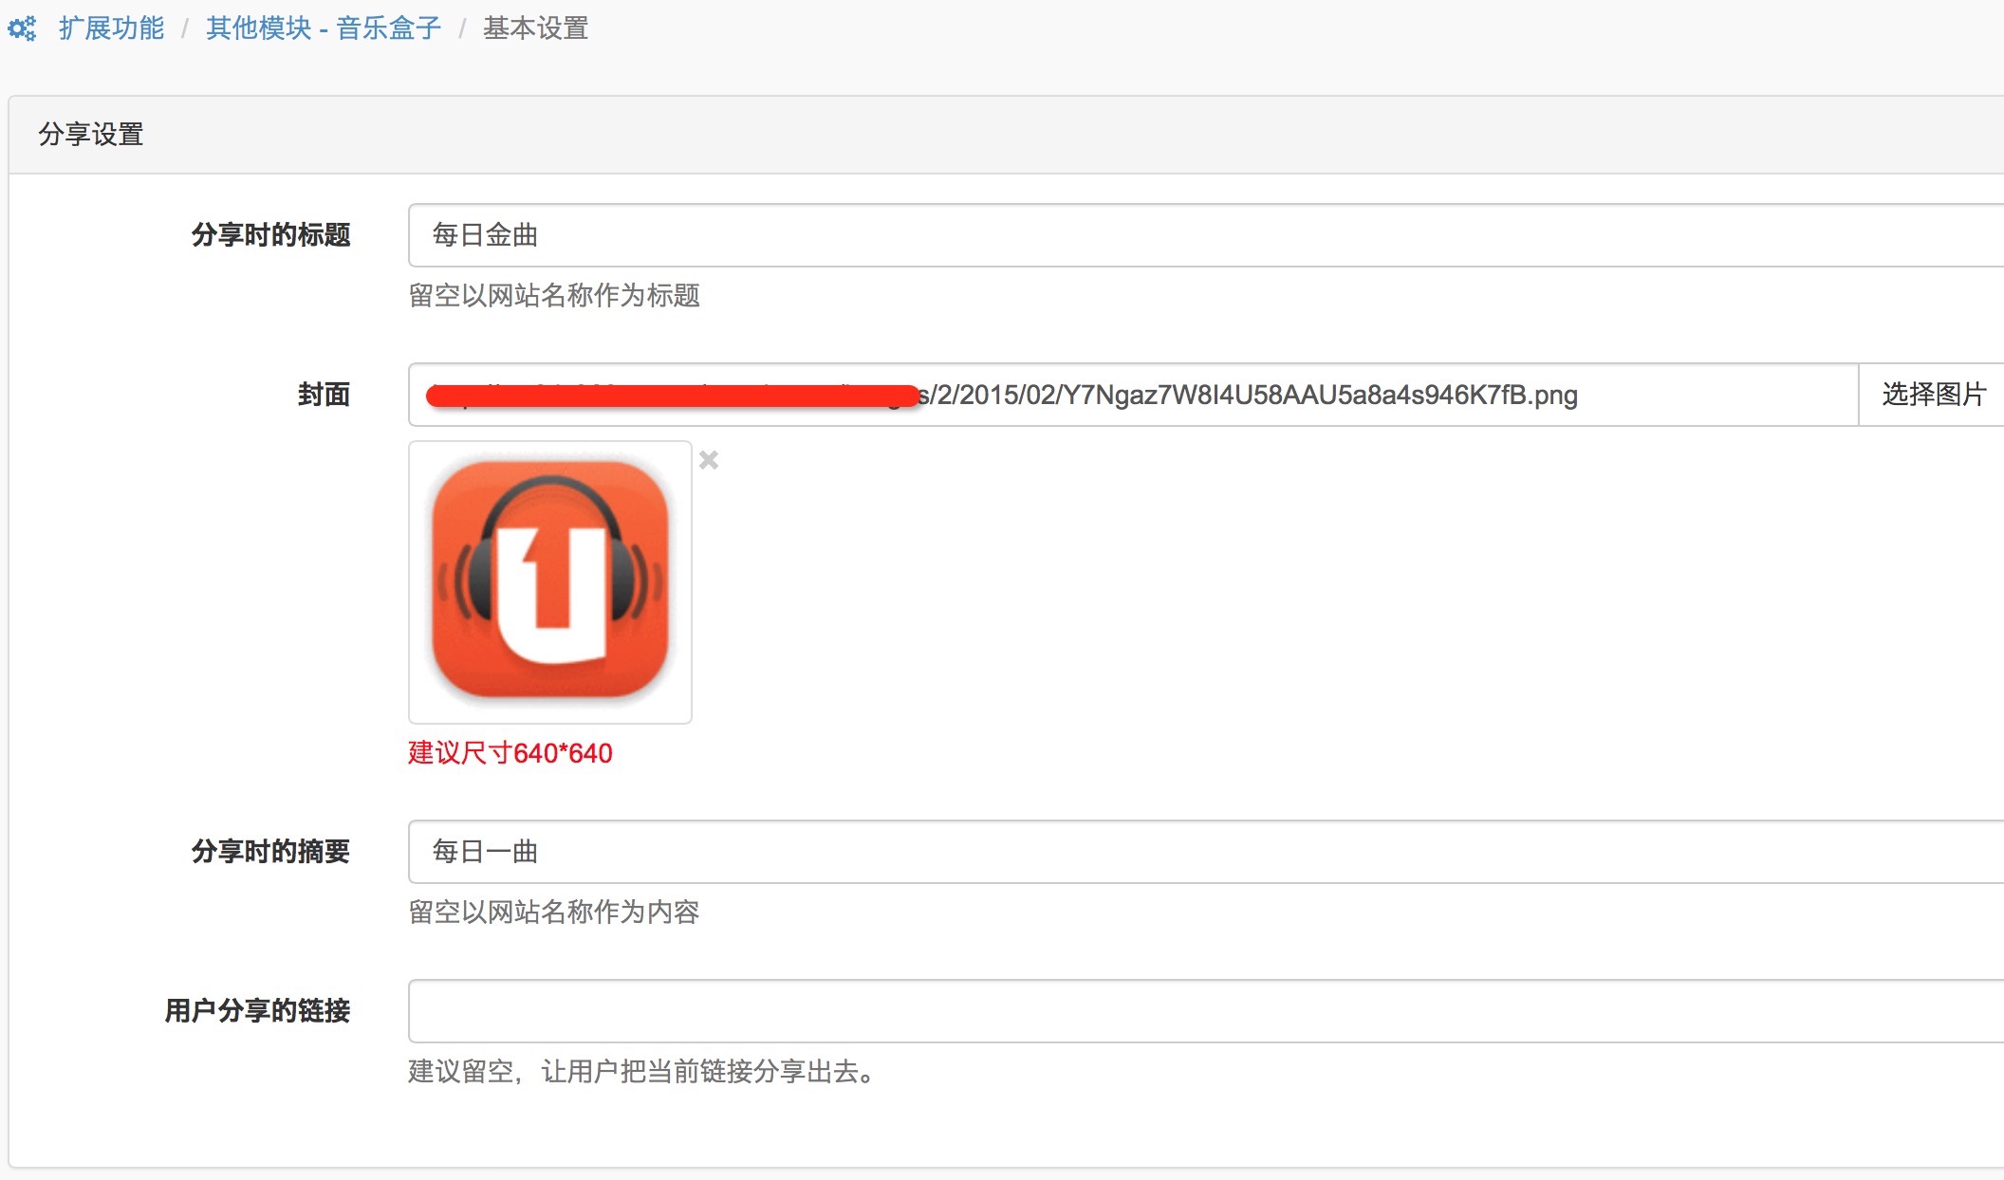
Task: Click the 选择图片 button
Action: pyautogui.click(x=1932, y=395)
